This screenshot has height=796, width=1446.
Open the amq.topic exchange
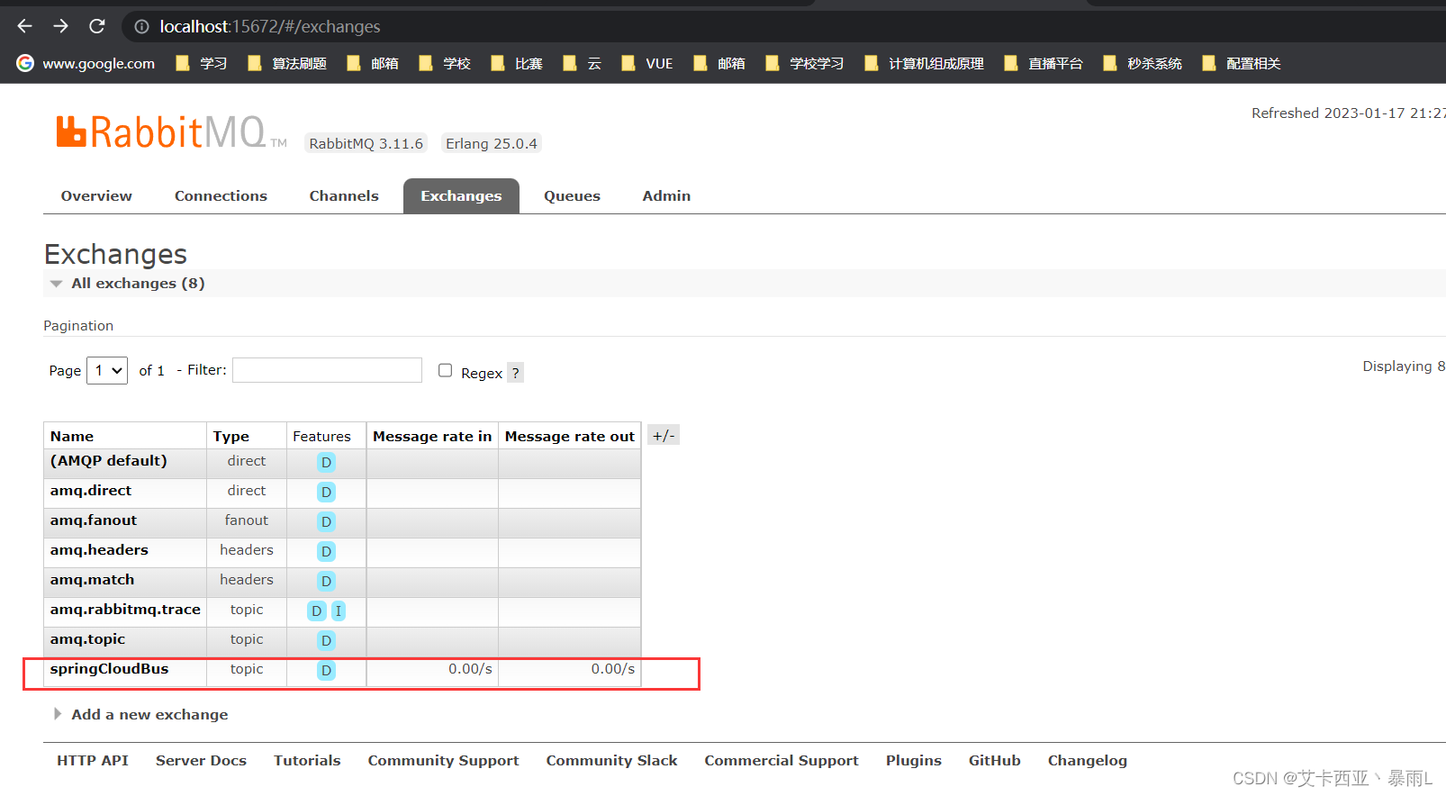[87, 638]
